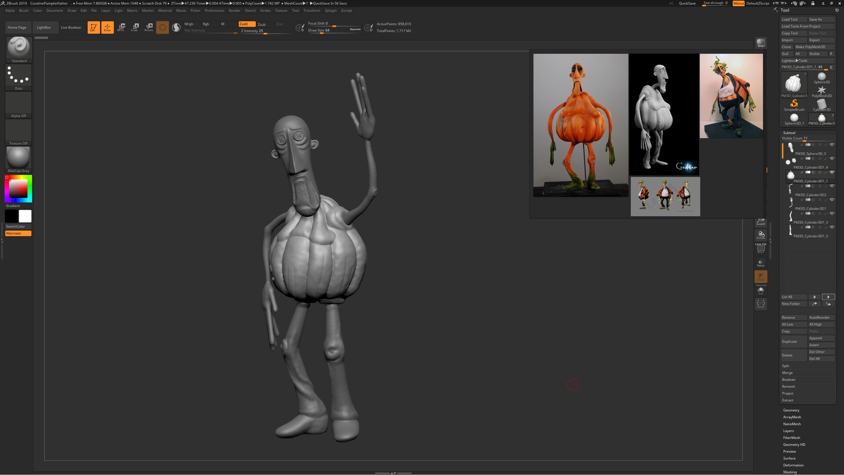Expand the FiberMesh section
The width and height of the screenshot is (844, 475).
click(x=791, y=438)
